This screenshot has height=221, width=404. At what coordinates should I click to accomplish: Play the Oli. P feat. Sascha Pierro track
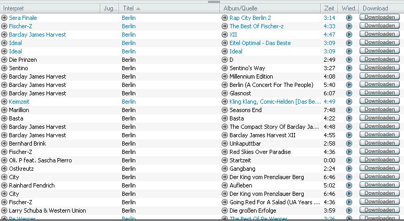click(349, 160)
